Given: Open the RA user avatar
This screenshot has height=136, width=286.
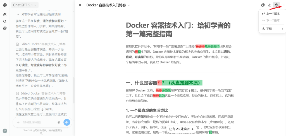Looking at the screenshot, I should [x=5, y=131].
